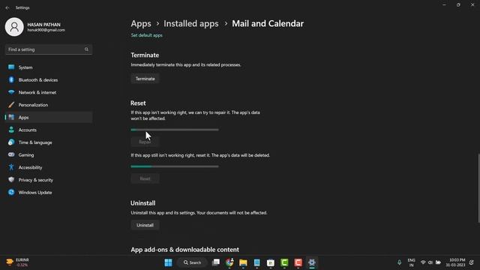Click the disabled Repair button
The width and height of the screenshot is (480, 270).
pos(145,142)
